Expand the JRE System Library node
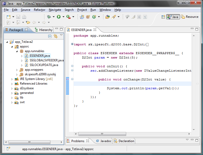Image resolution: width=203 pixels, height=155 pixels. (x=12, y=79)
